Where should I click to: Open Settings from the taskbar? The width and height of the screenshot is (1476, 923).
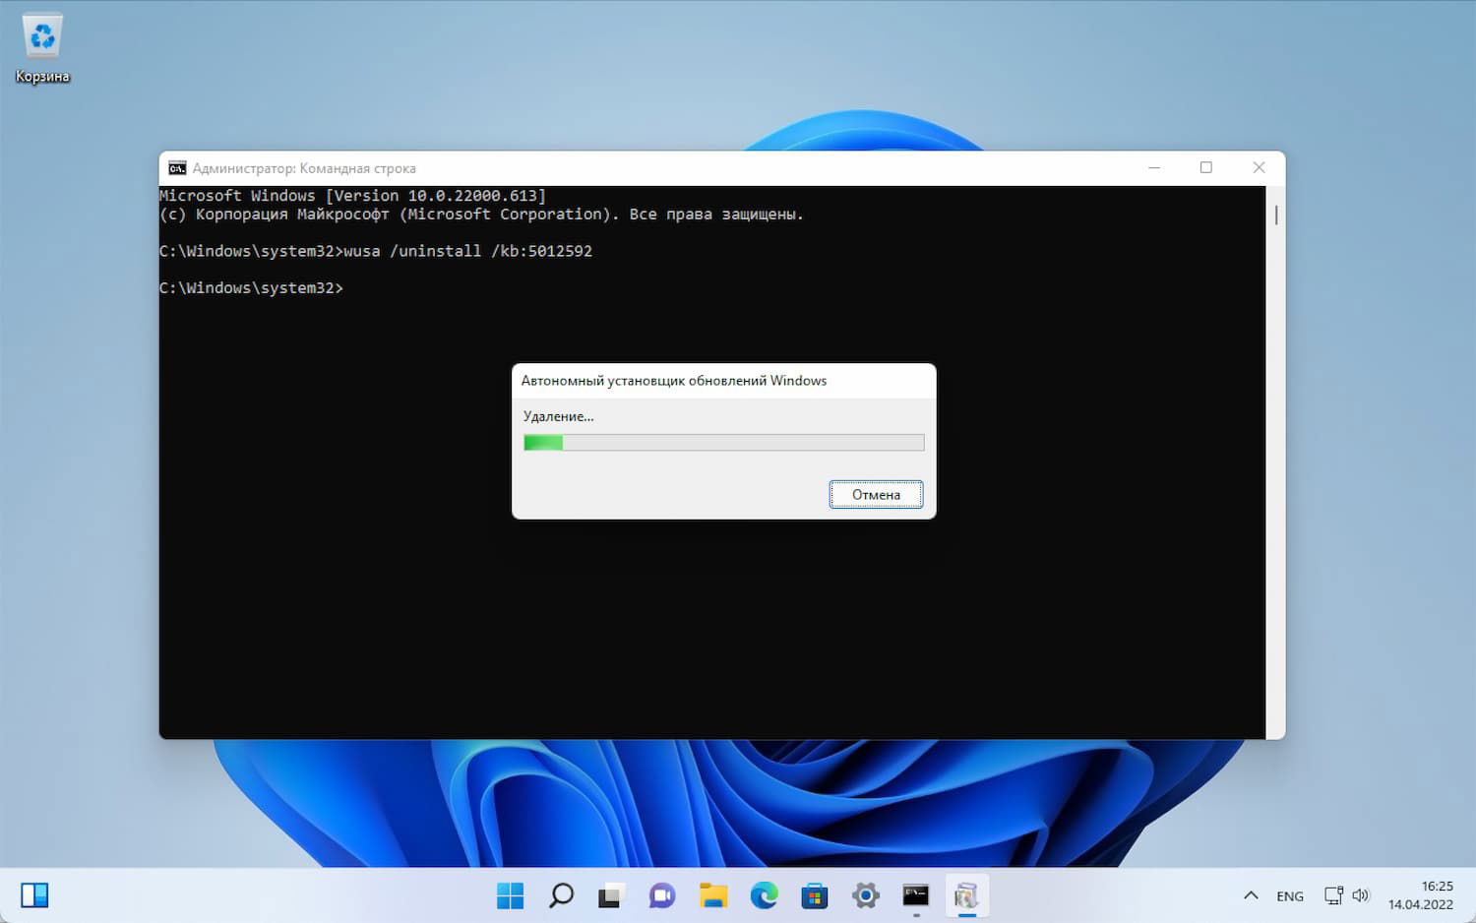click(x=866, y=895)
